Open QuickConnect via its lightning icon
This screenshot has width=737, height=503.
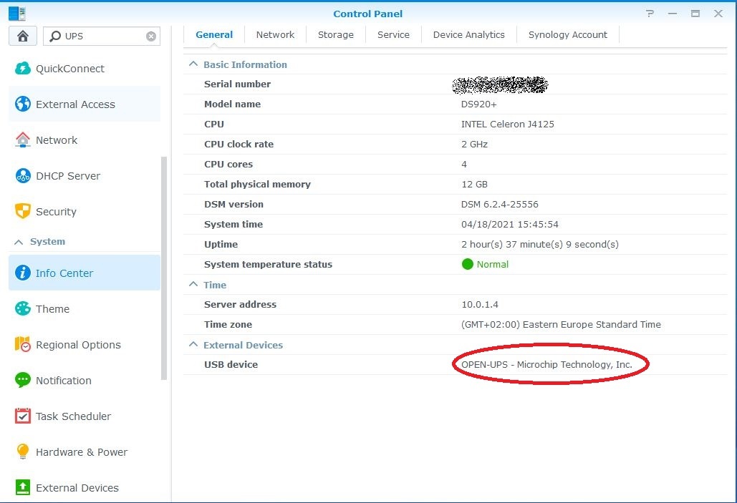point(23,69)
